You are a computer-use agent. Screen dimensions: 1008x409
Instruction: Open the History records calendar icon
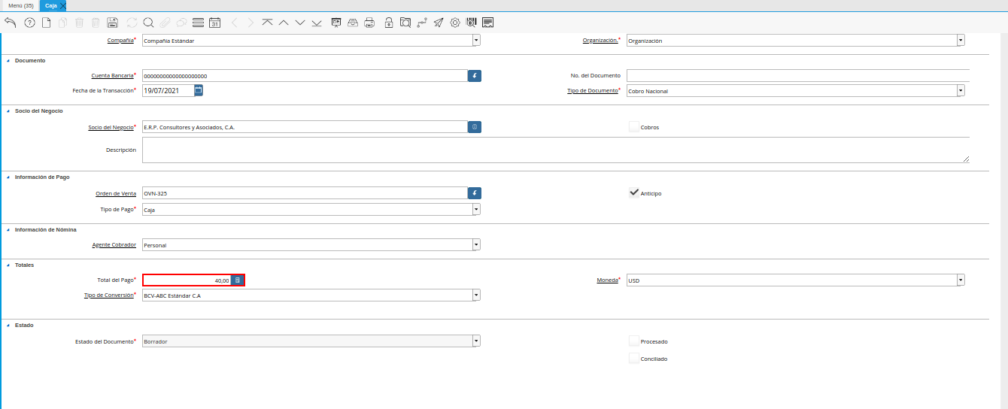tap(214, 23)
